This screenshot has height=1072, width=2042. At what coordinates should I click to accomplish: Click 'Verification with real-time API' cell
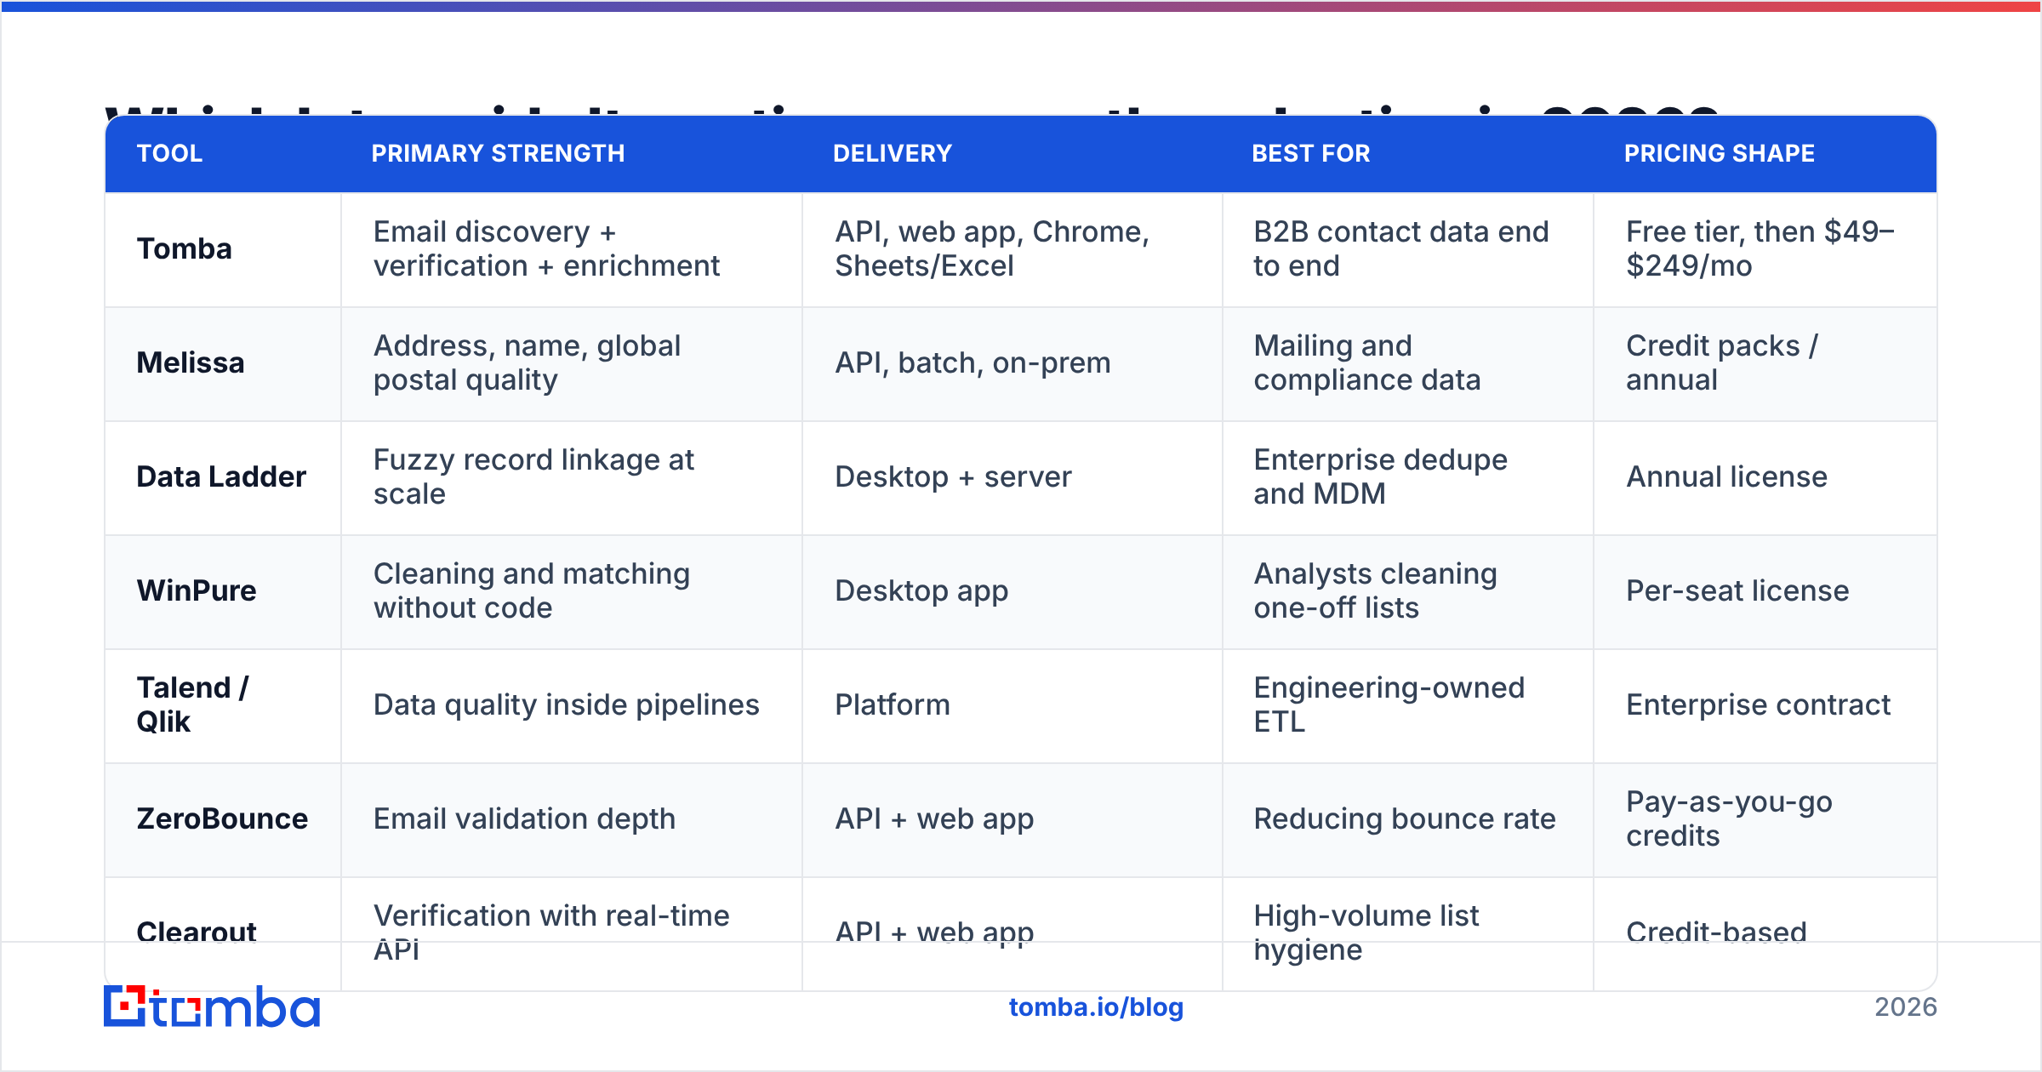click(x=572, y=933)
